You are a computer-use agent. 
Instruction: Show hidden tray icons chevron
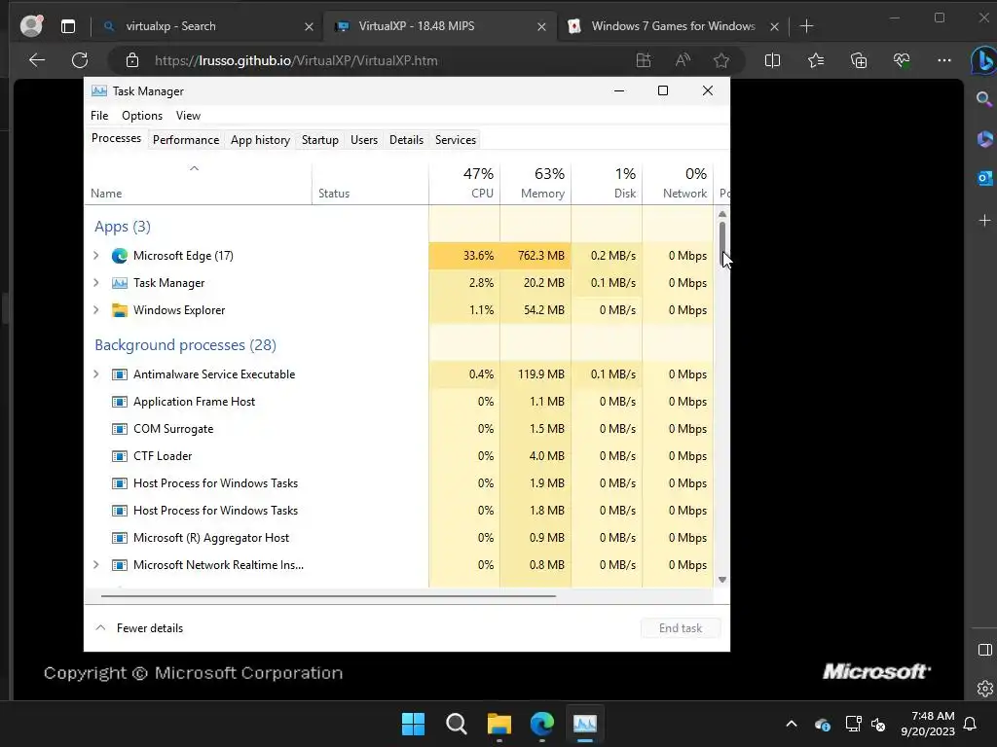tap(791, 724)
